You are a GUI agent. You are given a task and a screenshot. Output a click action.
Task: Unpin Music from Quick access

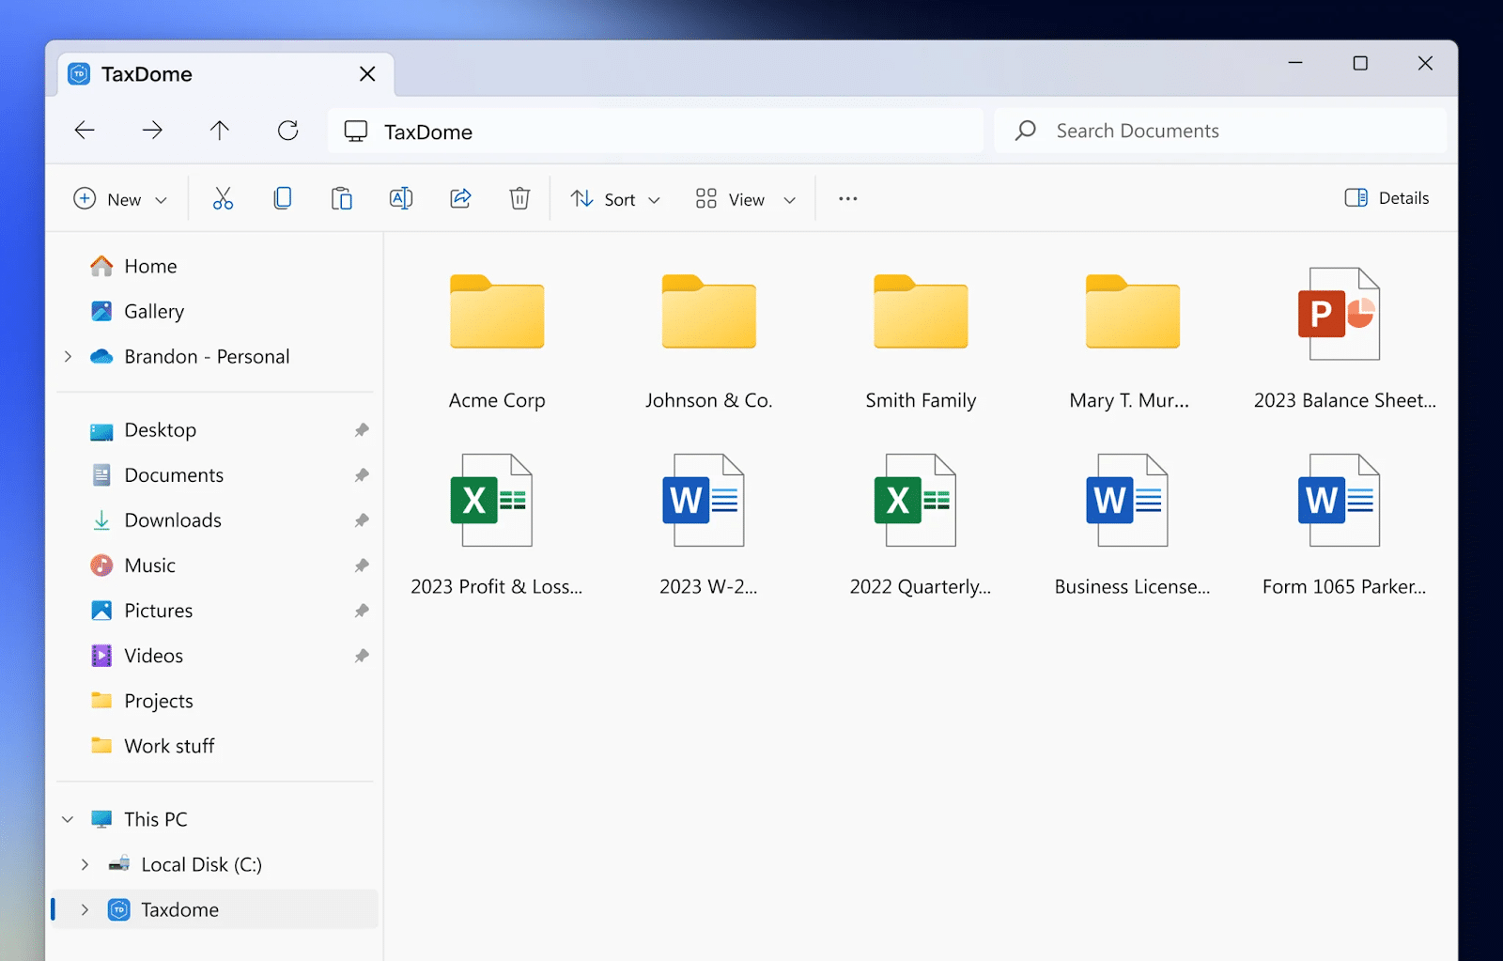[362, 565]
